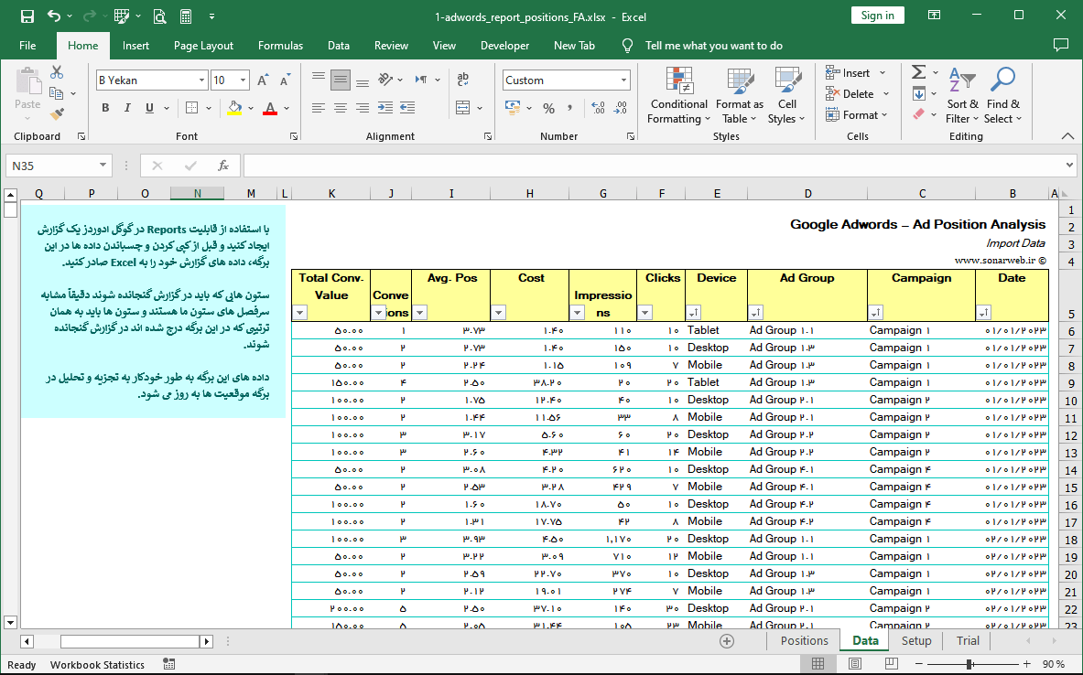Screen dimensions: 1083x675
Task: Toggle bold formatting
Action: pyautogui.click(x=105, y=108)
